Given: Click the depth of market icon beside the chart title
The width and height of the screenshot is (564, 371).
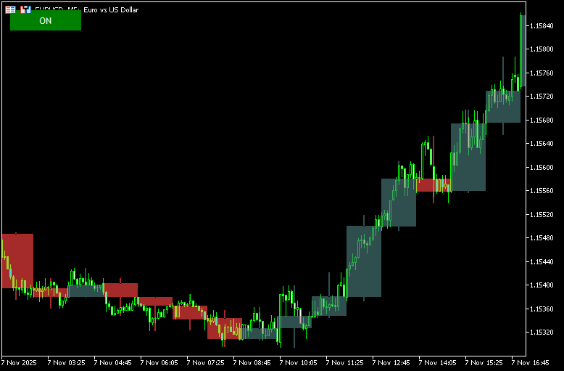Looking at the screenshot, I should (25, 10).
